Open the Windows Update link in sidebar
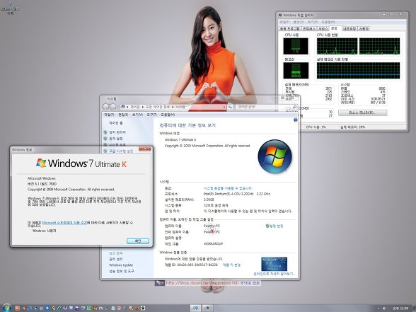This screenshot has height=312, width=416. click(121, 265)
